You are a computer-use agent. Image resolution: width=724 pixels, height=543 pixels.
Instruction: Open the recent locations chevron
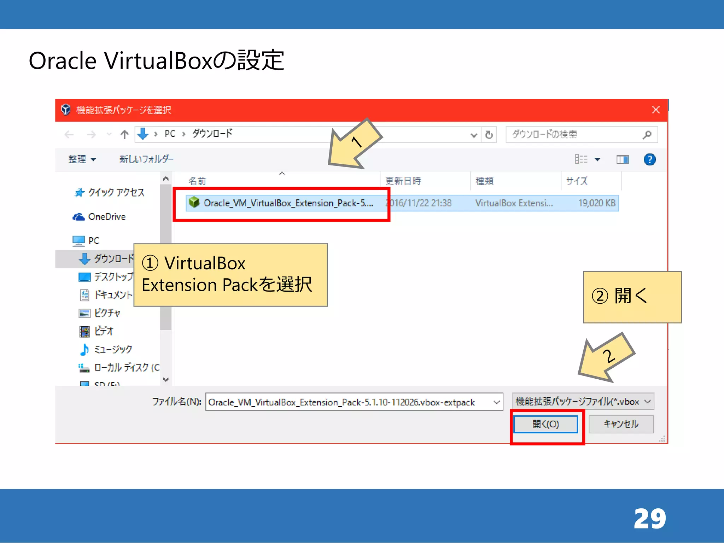pyautogui.click(x=109, y=134)
